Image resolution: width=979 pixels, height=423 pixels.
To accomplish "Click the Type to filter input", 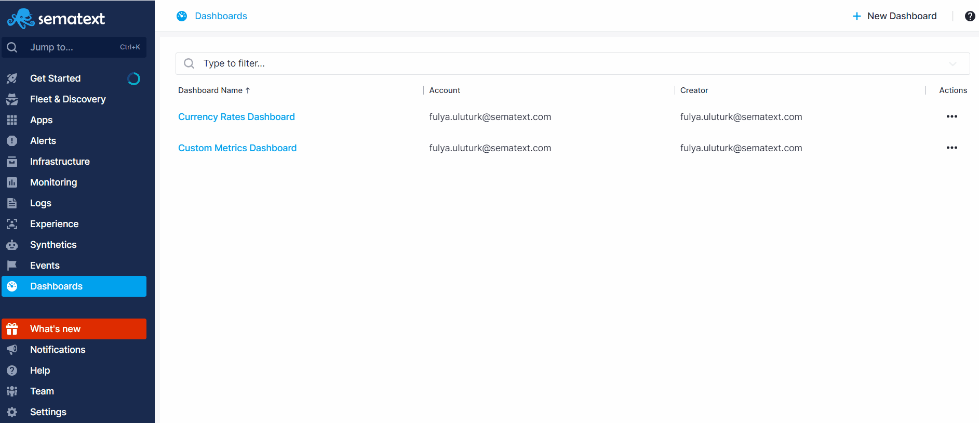I will [572, 63].
